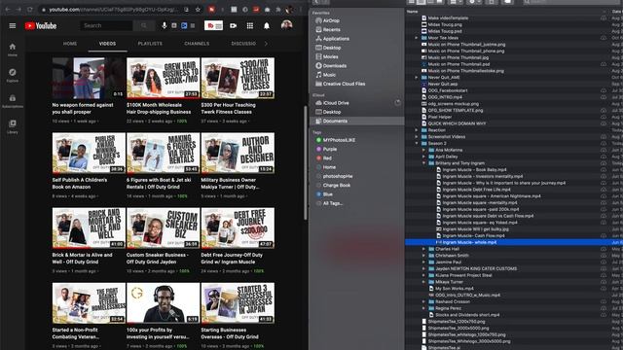Switch to the PLAYLISTS channel tab
This screenshot has width=623, height=350.
pyautogui.click(x=150, y=44)
